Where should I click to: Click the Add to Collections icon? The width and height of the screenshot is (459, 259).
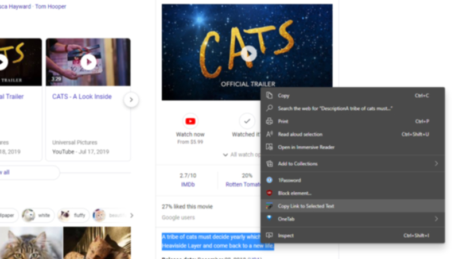pos(269,164)
